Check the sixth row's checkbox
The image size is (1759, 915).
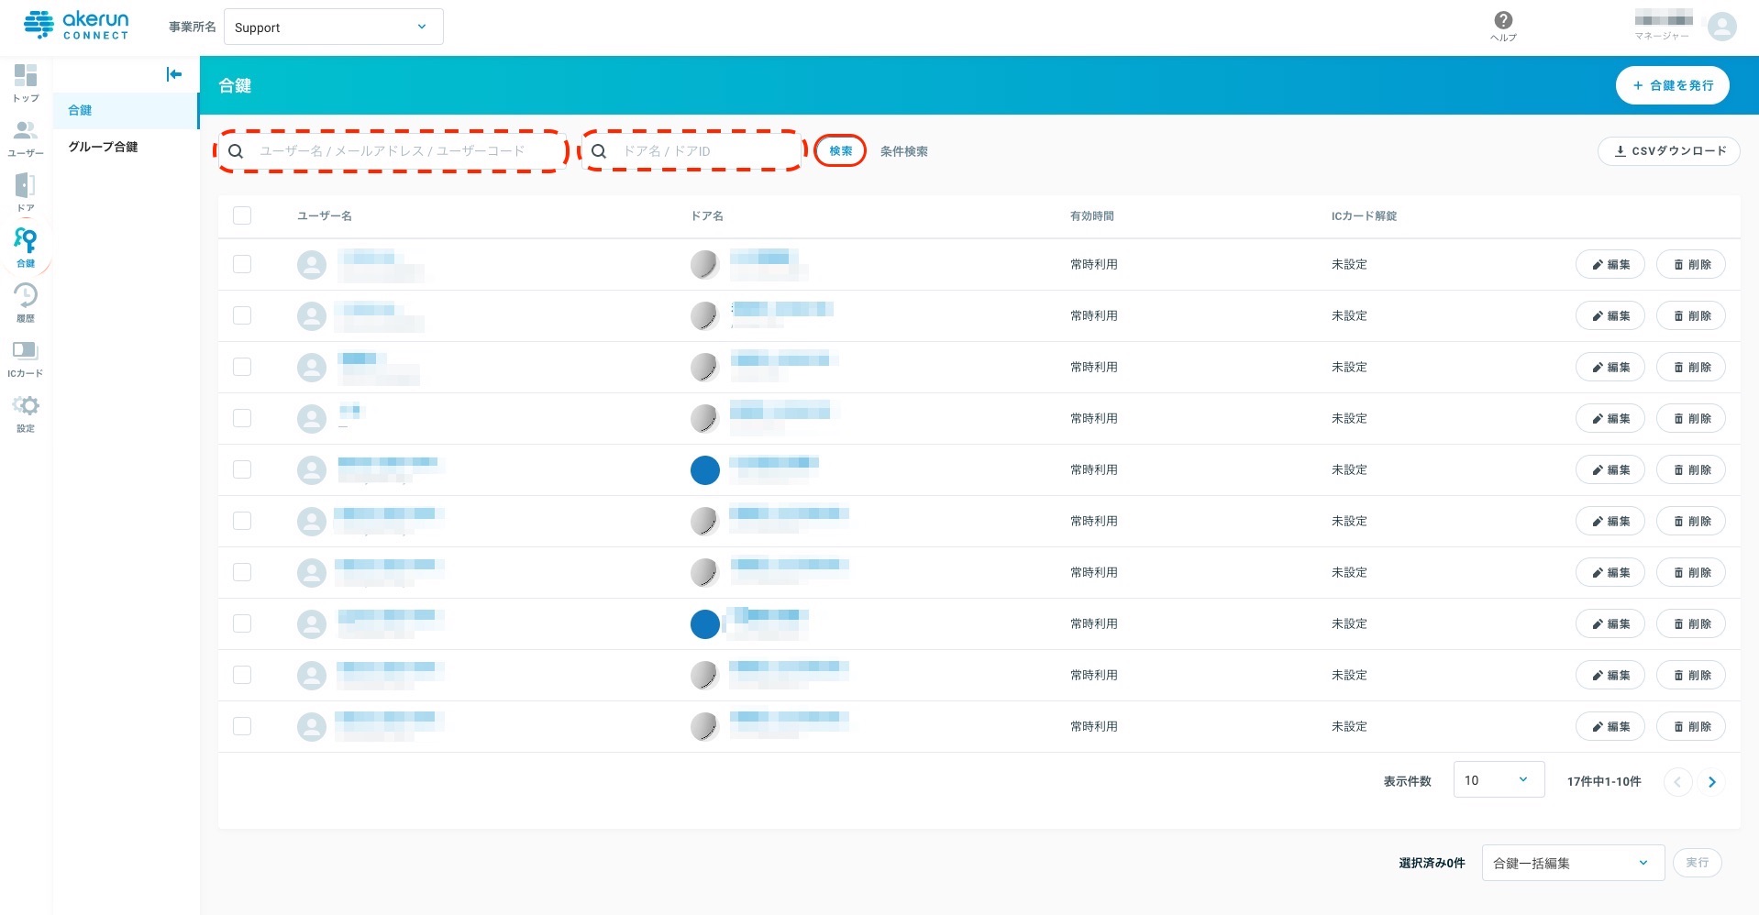tap(242, 521)
